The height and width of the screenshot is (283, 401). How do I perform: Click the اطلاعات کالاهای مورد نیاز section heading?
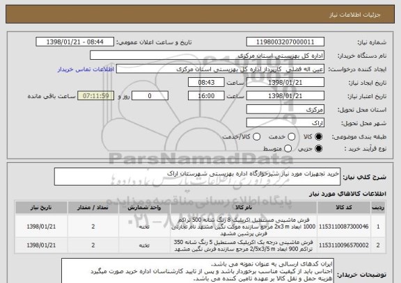tap(347, 194)
